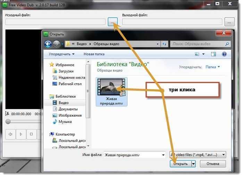Viewport: 243px width, 177px height.
Task: Click the output file path field
Action: [x=172, y=22]
